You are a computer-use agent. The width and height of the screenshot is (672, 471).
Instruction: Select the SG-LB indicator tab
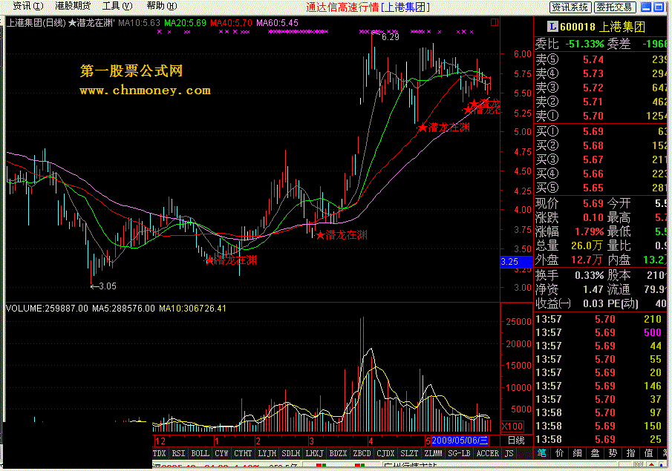[459, 453]
